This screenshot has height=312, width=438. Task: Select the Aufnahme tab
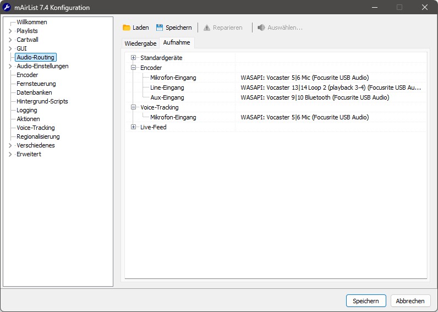(x=176, y=43)
